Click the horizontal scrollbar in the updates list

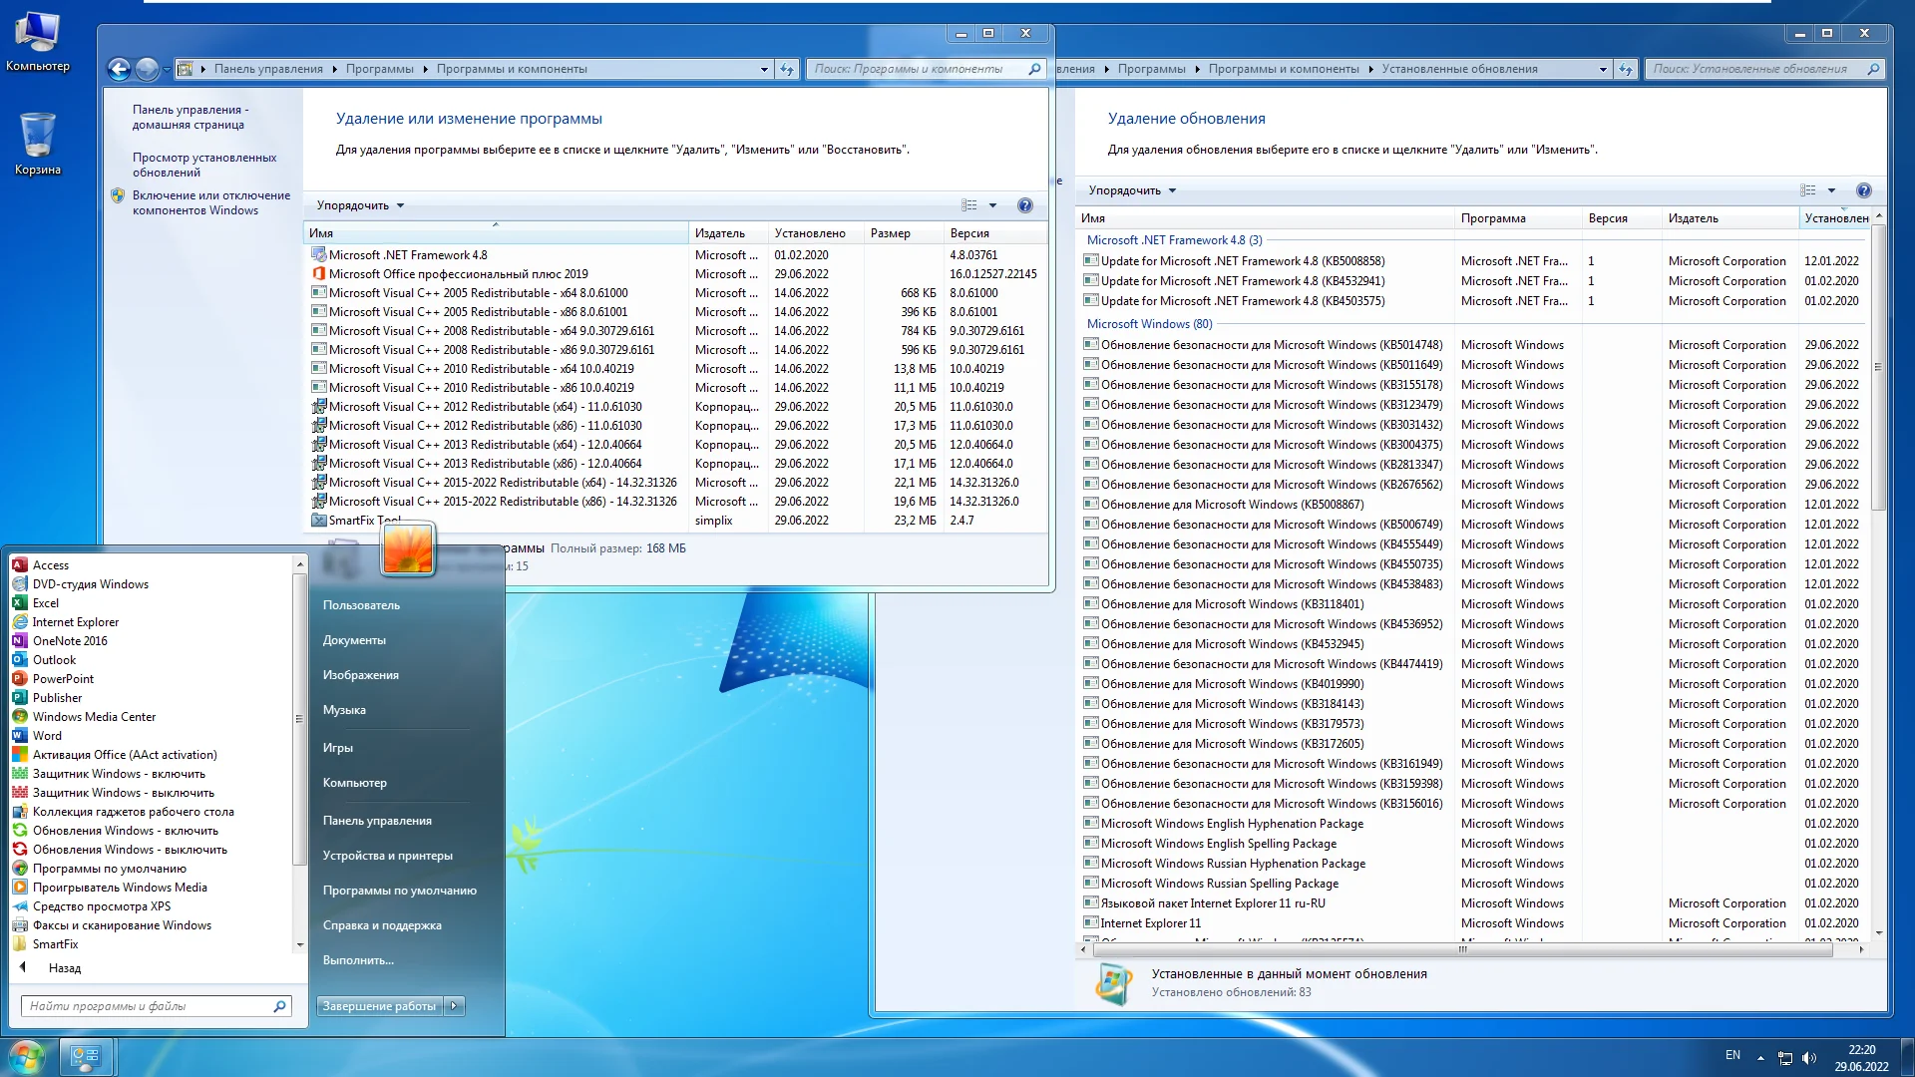coord(1462,949)
